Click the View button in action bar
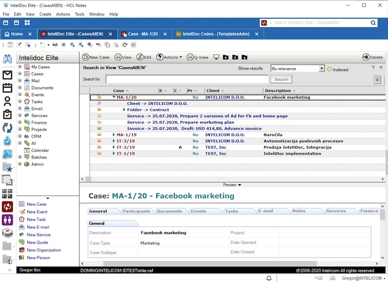This screenshot has height=282, width=388. tap(123, 57)
